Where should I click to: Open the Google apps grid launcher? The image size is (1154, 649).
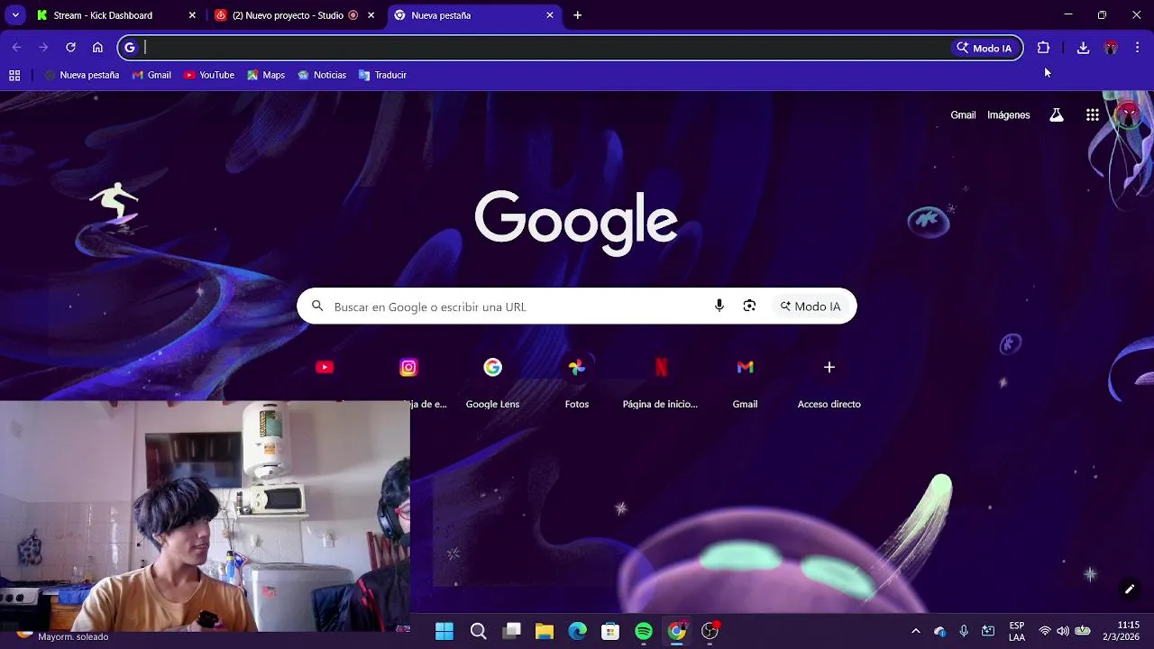click(x=1093, y=115)
